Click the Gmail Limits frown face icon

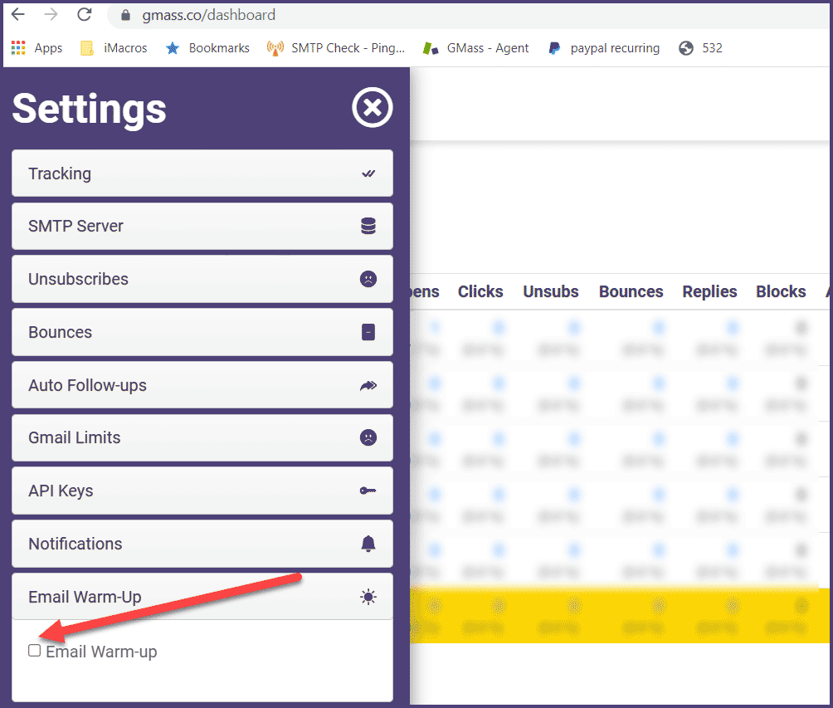[x=368, y=437]
